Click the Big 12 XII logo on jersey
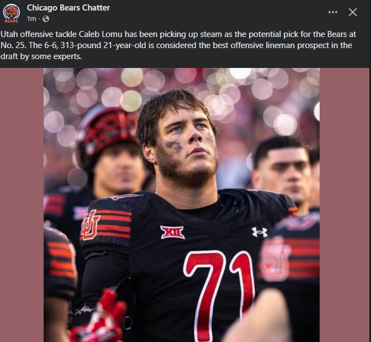 pyautogui.click(x=172, y=232)
